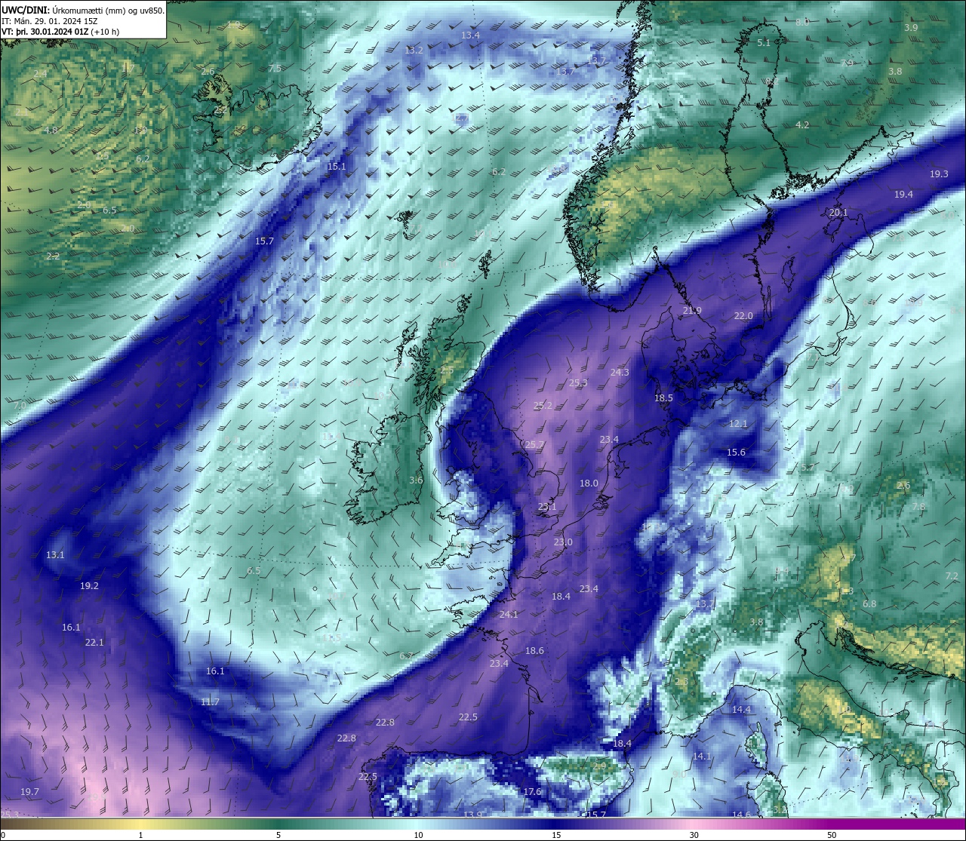The height and width of the screenshot is (841, 966).
Task: Click the 5.1 value on the map
Action: point(764,43)
